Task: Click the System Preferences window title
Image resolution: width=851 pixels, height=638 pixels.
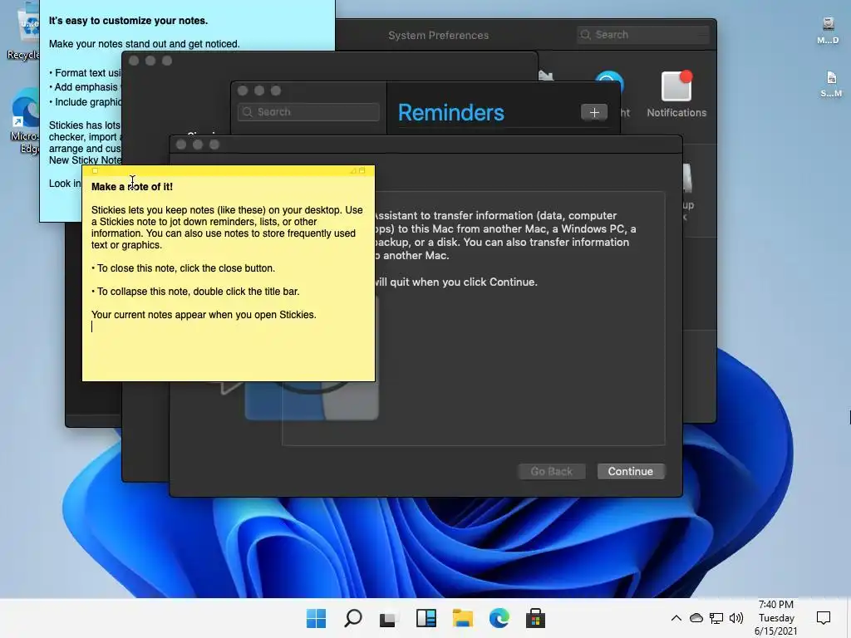Action: [439, 35]
